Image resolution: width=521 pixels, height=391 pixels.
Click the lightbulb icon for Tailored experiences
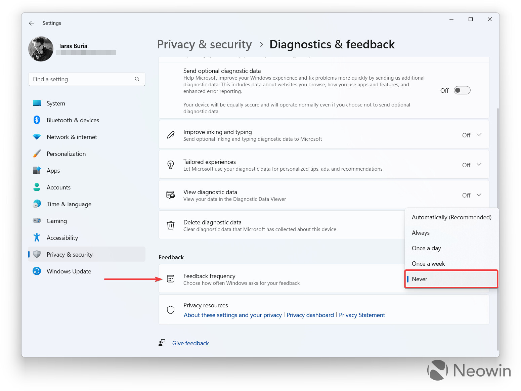click(x=171, y=165)
